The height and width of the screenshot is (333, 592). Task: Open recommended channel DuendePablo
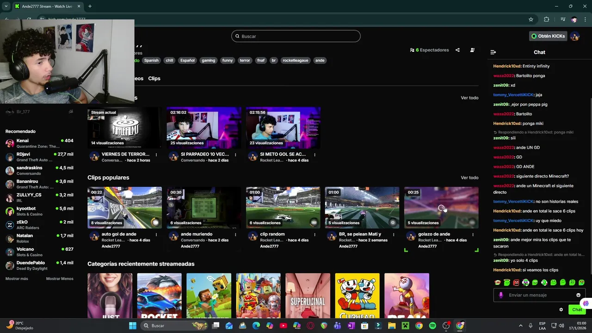tap(39, 265)
